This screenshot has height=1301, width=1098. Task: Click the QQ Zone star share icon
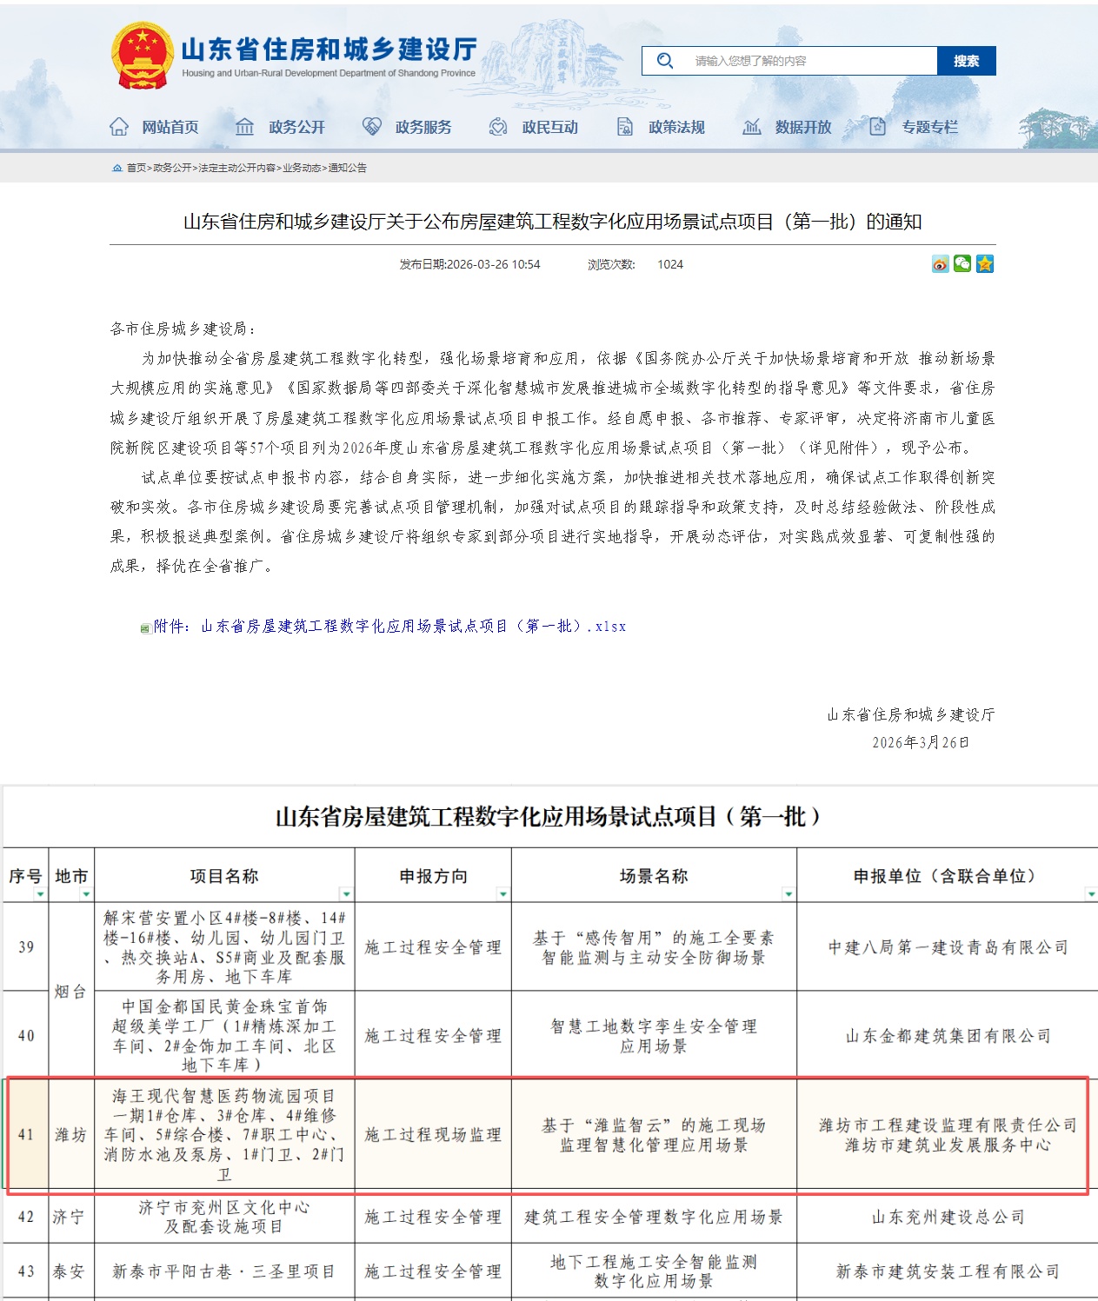tap(984, 265)
